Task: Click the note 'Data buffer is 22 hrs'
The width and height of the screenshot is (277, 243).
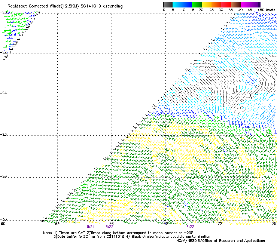Action: 77,237
